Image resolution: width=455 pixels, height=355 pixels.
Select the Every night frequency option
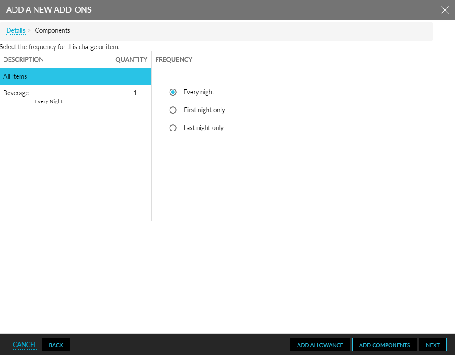click(173, 92)
